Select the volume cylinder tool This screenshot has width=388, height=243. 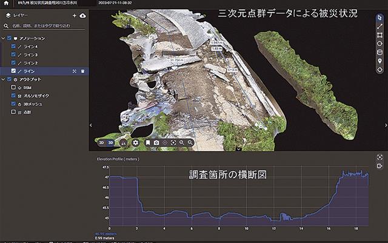pyautogui.click(x=380, y=52)
